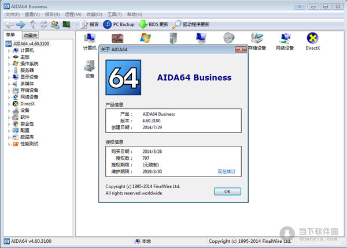Click purchase date 2014/3/26

152,152
